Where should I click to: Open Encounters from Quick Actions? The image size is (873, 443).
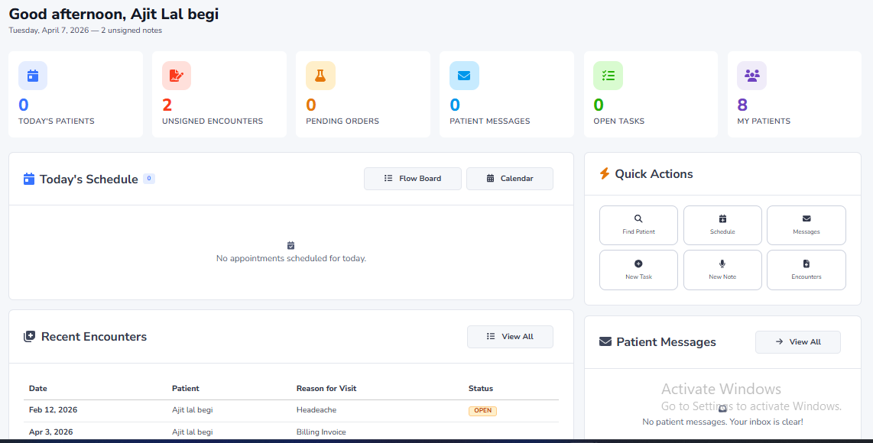click(806, 270)
